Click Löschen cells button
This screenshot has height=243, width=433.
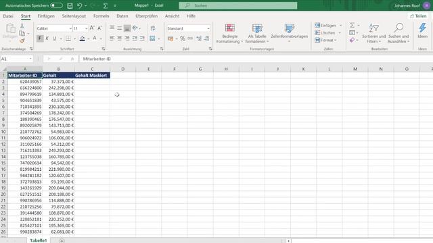325,33
